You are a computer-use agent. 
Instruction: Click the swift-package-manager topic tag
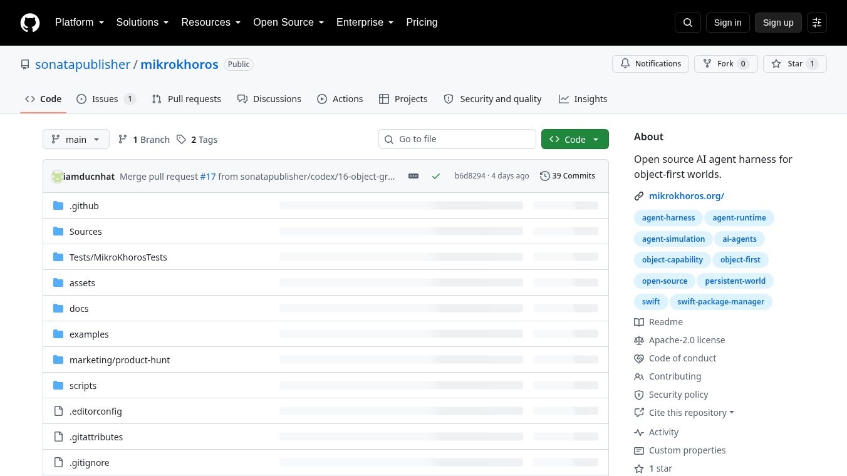click(x=720, y=302)
